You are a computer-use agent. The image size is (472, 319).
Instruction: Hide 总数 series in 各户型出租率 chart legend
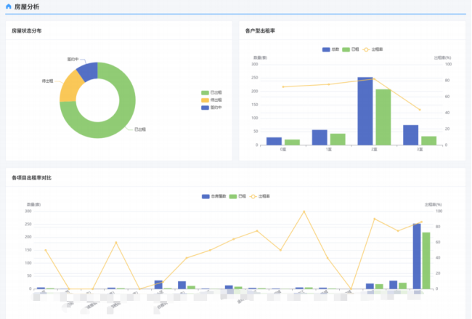330,49
